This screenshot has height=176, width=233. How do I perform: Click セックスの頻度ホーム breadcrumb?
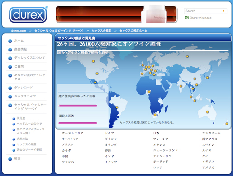133,31
